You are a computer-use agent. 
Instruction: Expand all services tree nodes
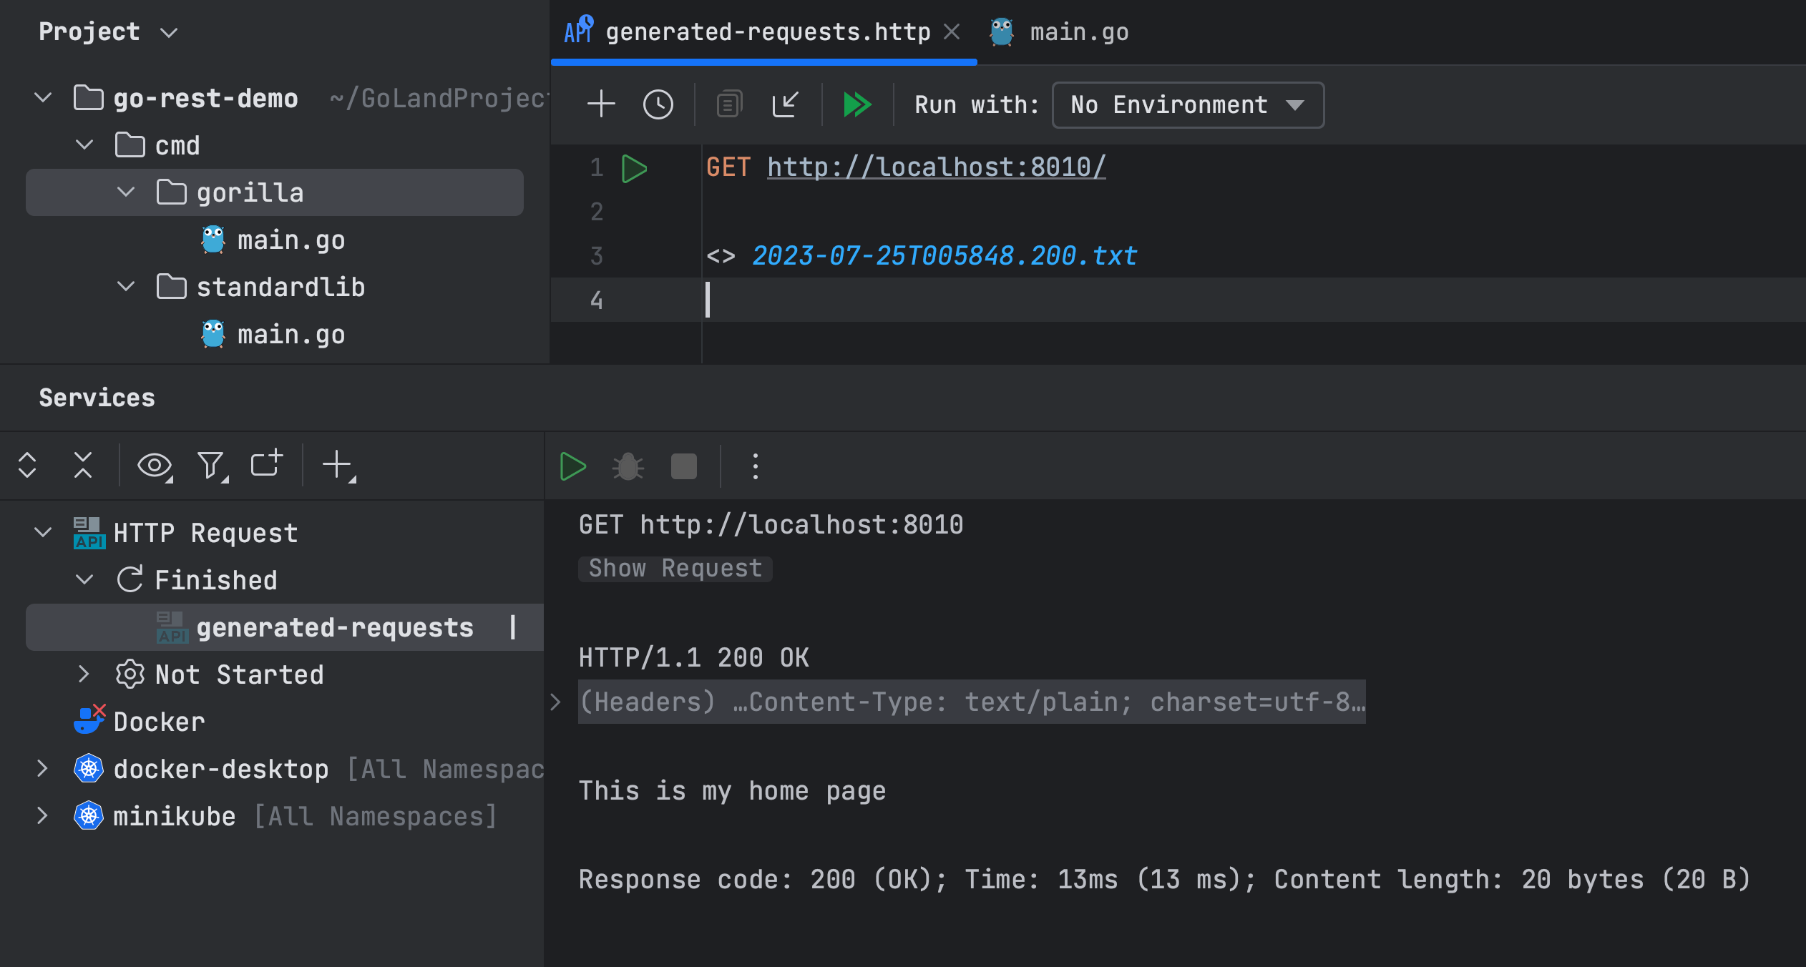click(x=27, y=466)
